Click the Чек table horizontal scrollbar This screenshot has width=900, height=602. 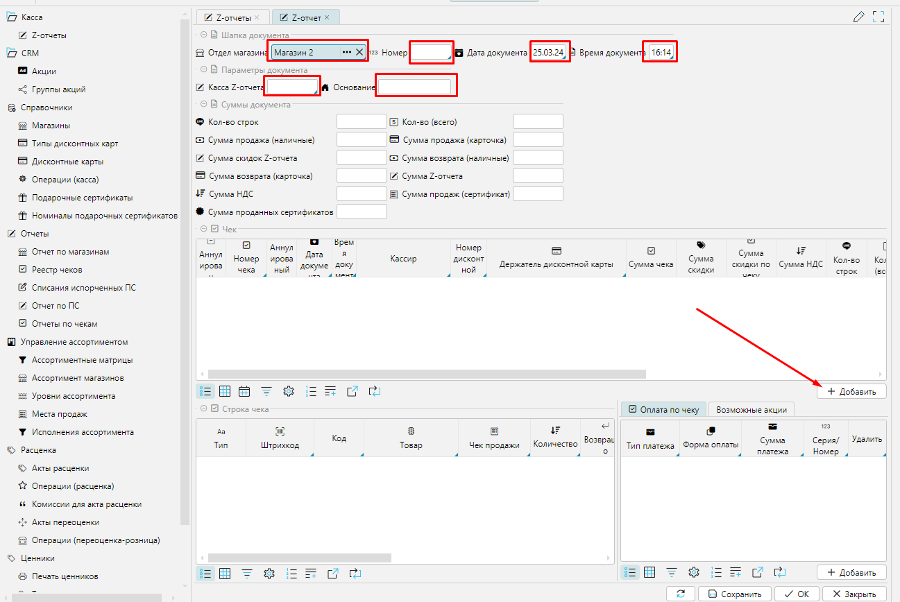[426, 374]
